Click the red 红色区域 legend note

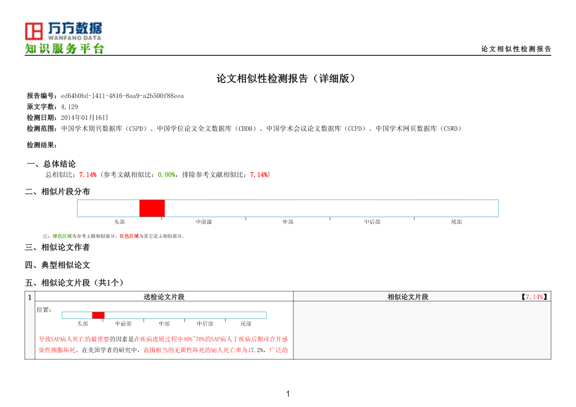129,236
